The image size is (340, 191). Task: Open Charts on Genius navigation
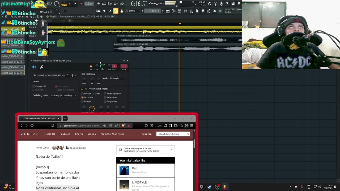tap(79, 134)
